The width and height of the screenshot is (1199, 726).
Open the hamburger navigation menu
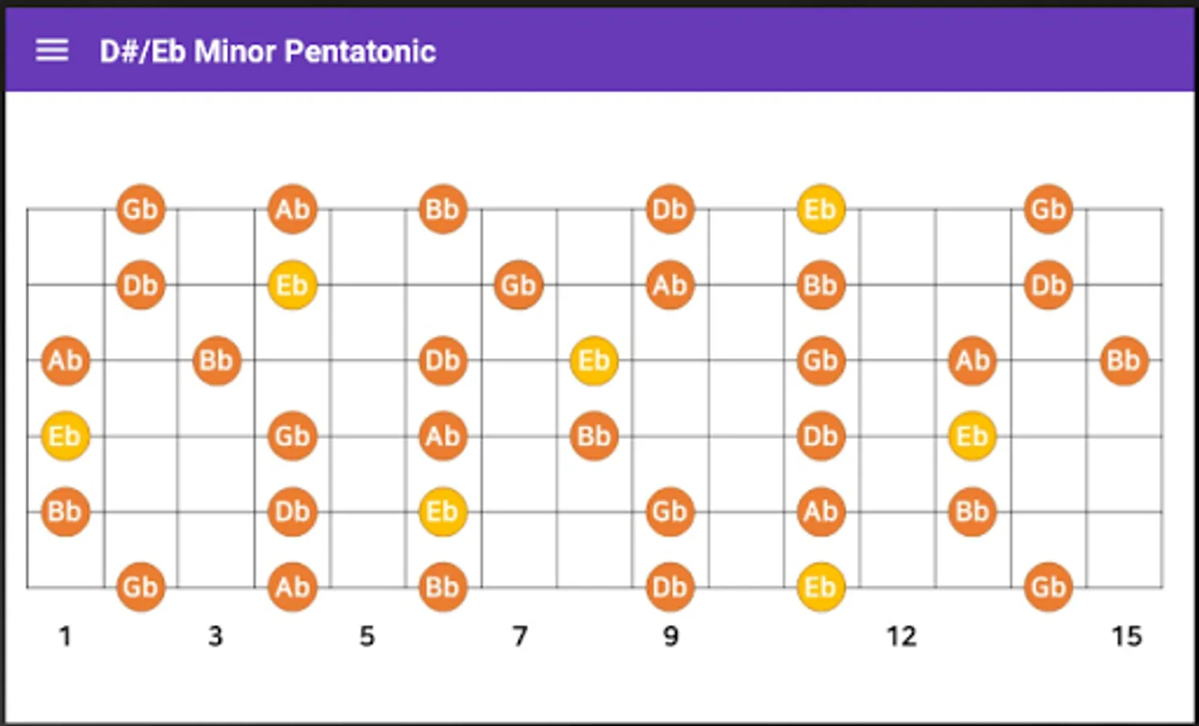point(52,51)
